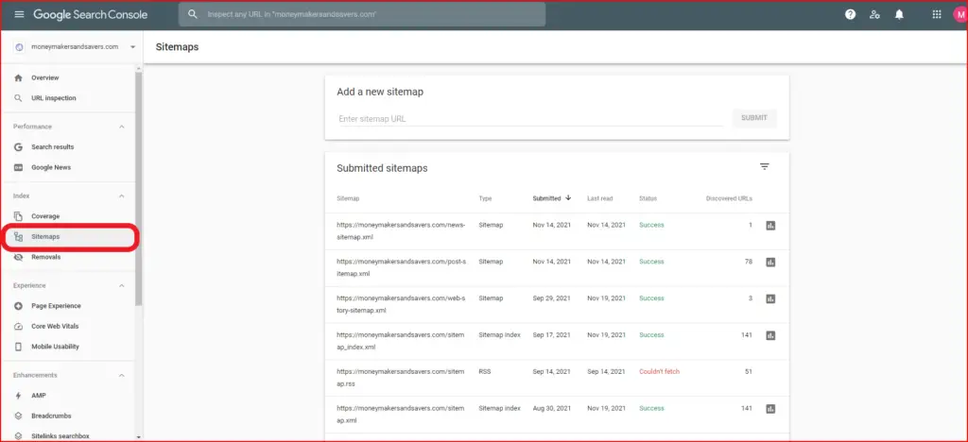Click the Couldn't fetch status text
Image resolution: width=968 pixels, height=442 pixels.
659,372
